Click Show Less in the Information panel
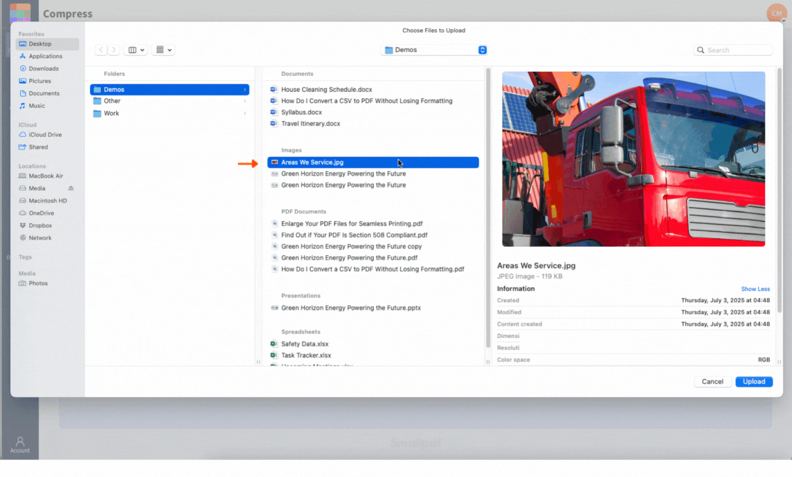The image size is (792, 477). point(756,289)
